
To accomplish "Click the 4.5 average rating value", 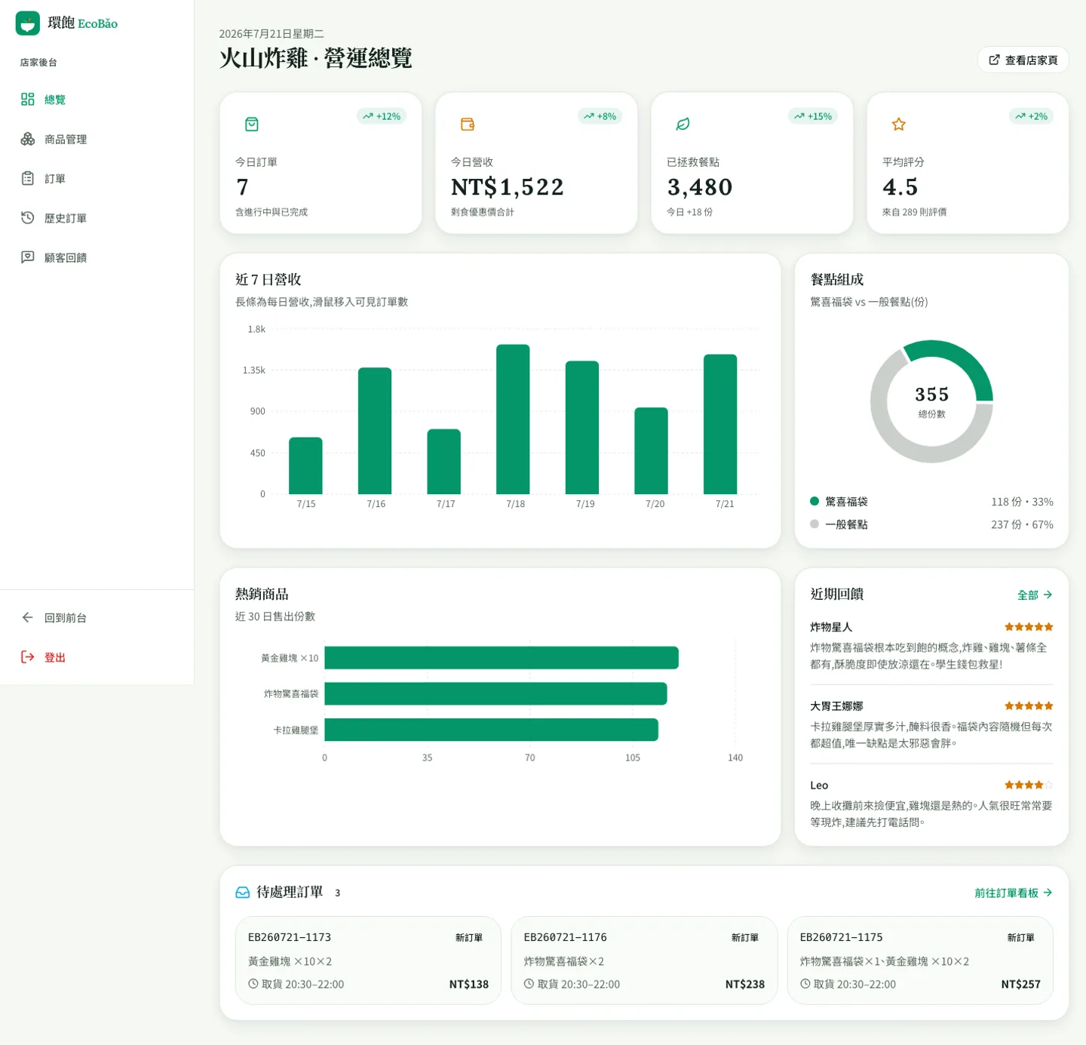I will click(900, 187).
